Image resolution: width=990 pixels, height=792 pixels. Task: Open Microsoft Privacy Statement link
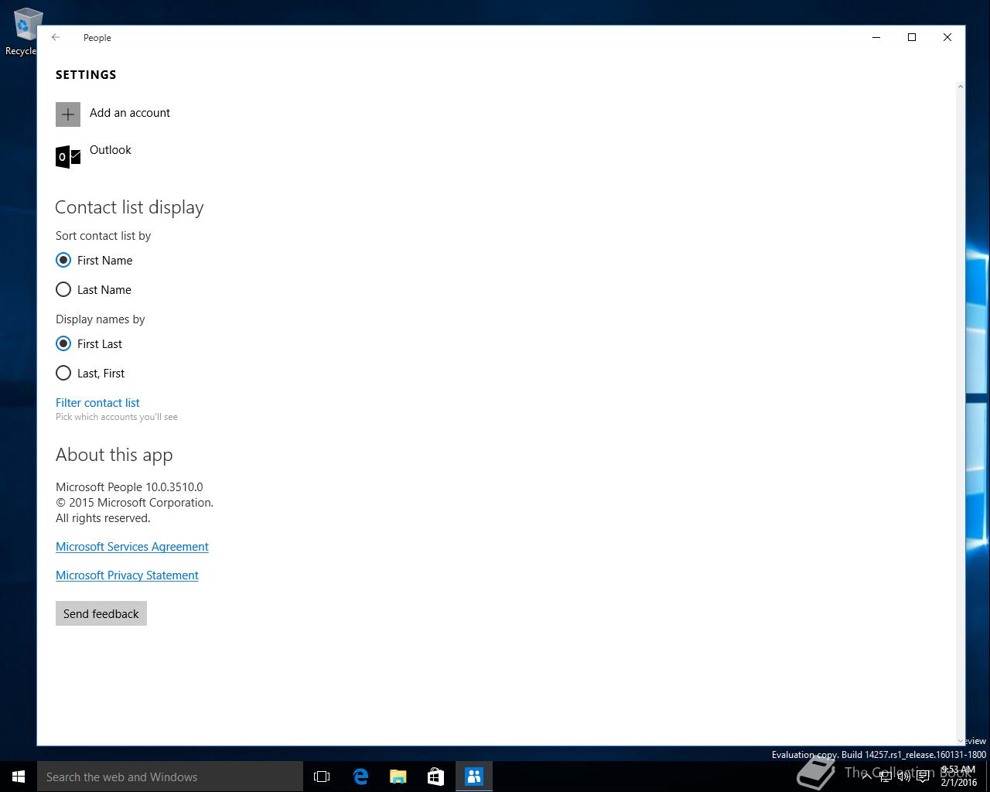tap(127, 575)
